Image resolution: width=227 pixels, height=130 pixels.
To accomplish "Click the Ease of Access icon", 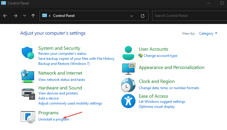I will click(x=128, y=101).
